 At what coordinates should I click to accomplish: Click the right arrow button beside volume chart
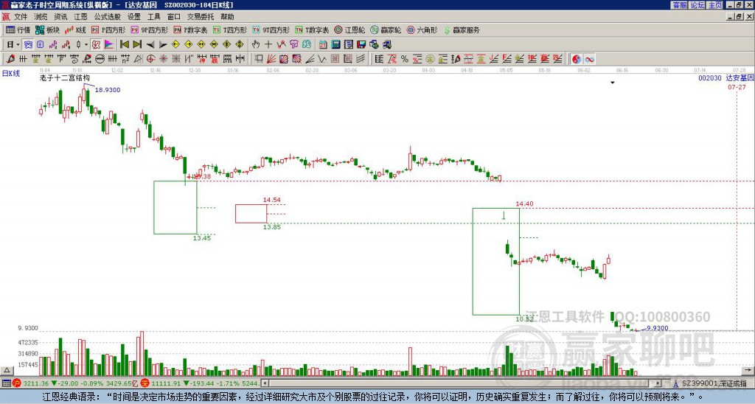(748, 371)
